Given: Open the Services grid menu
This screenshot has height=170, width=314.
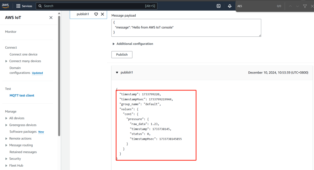Looking at the screenshot, I should click(x=24, y=6).
